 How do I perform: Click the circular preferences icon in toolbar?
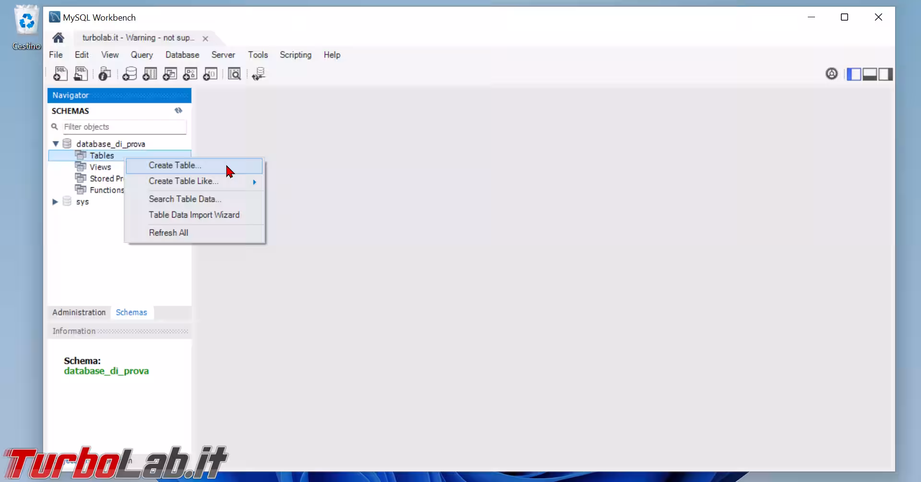pos(832,74)
